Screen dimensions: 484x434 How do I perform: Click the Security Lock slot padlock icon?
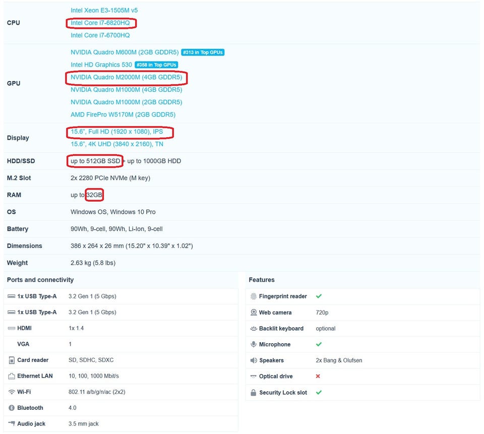[x=254, y=393]
